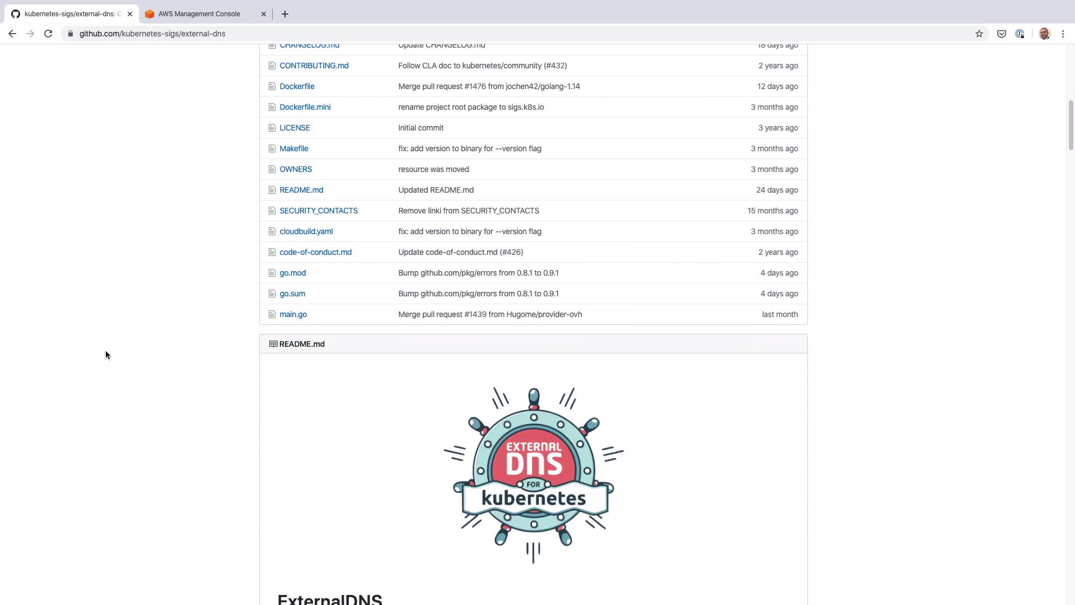
Task: Click the page vertical scrollbar thumb
Action: coord(1071,125)
